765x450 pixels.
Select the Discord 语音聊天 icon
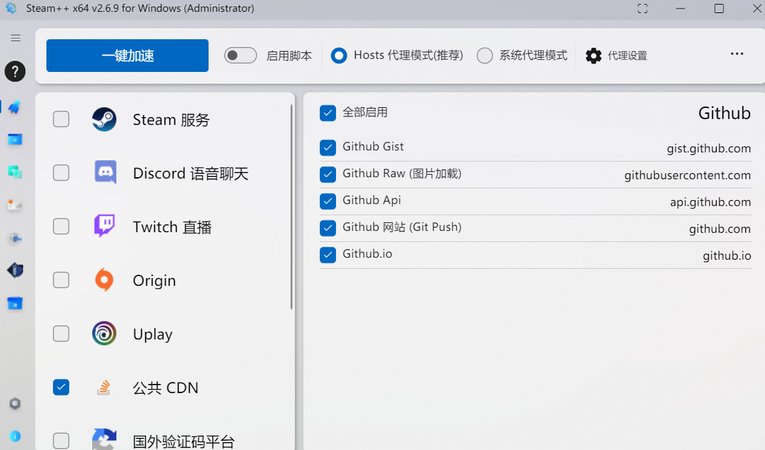pos(104,173)
